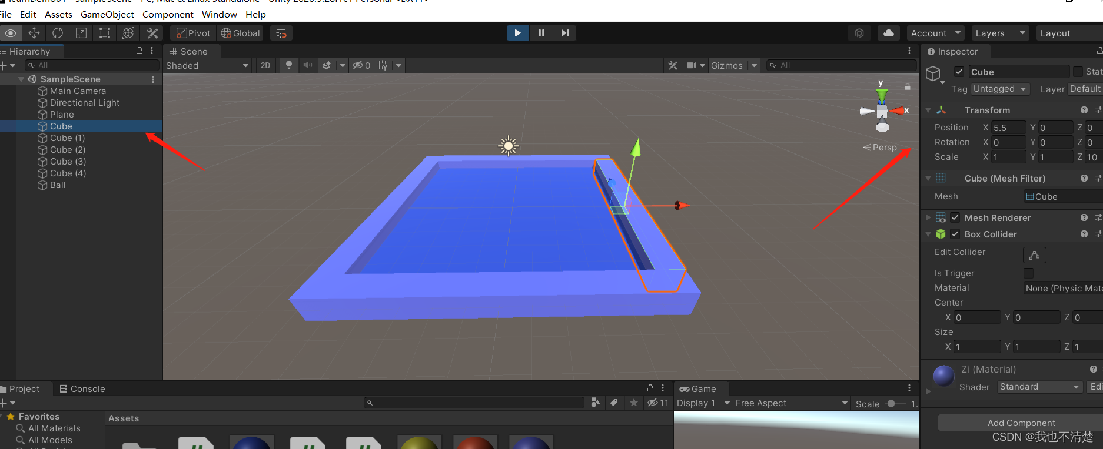Open the GameObject menu
This screenshot has width=1103, height=449.
coord(107,14)
